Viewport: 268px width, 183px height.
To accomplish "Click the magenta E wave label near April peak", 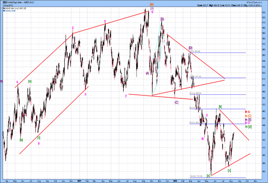I will coord(105,21).
